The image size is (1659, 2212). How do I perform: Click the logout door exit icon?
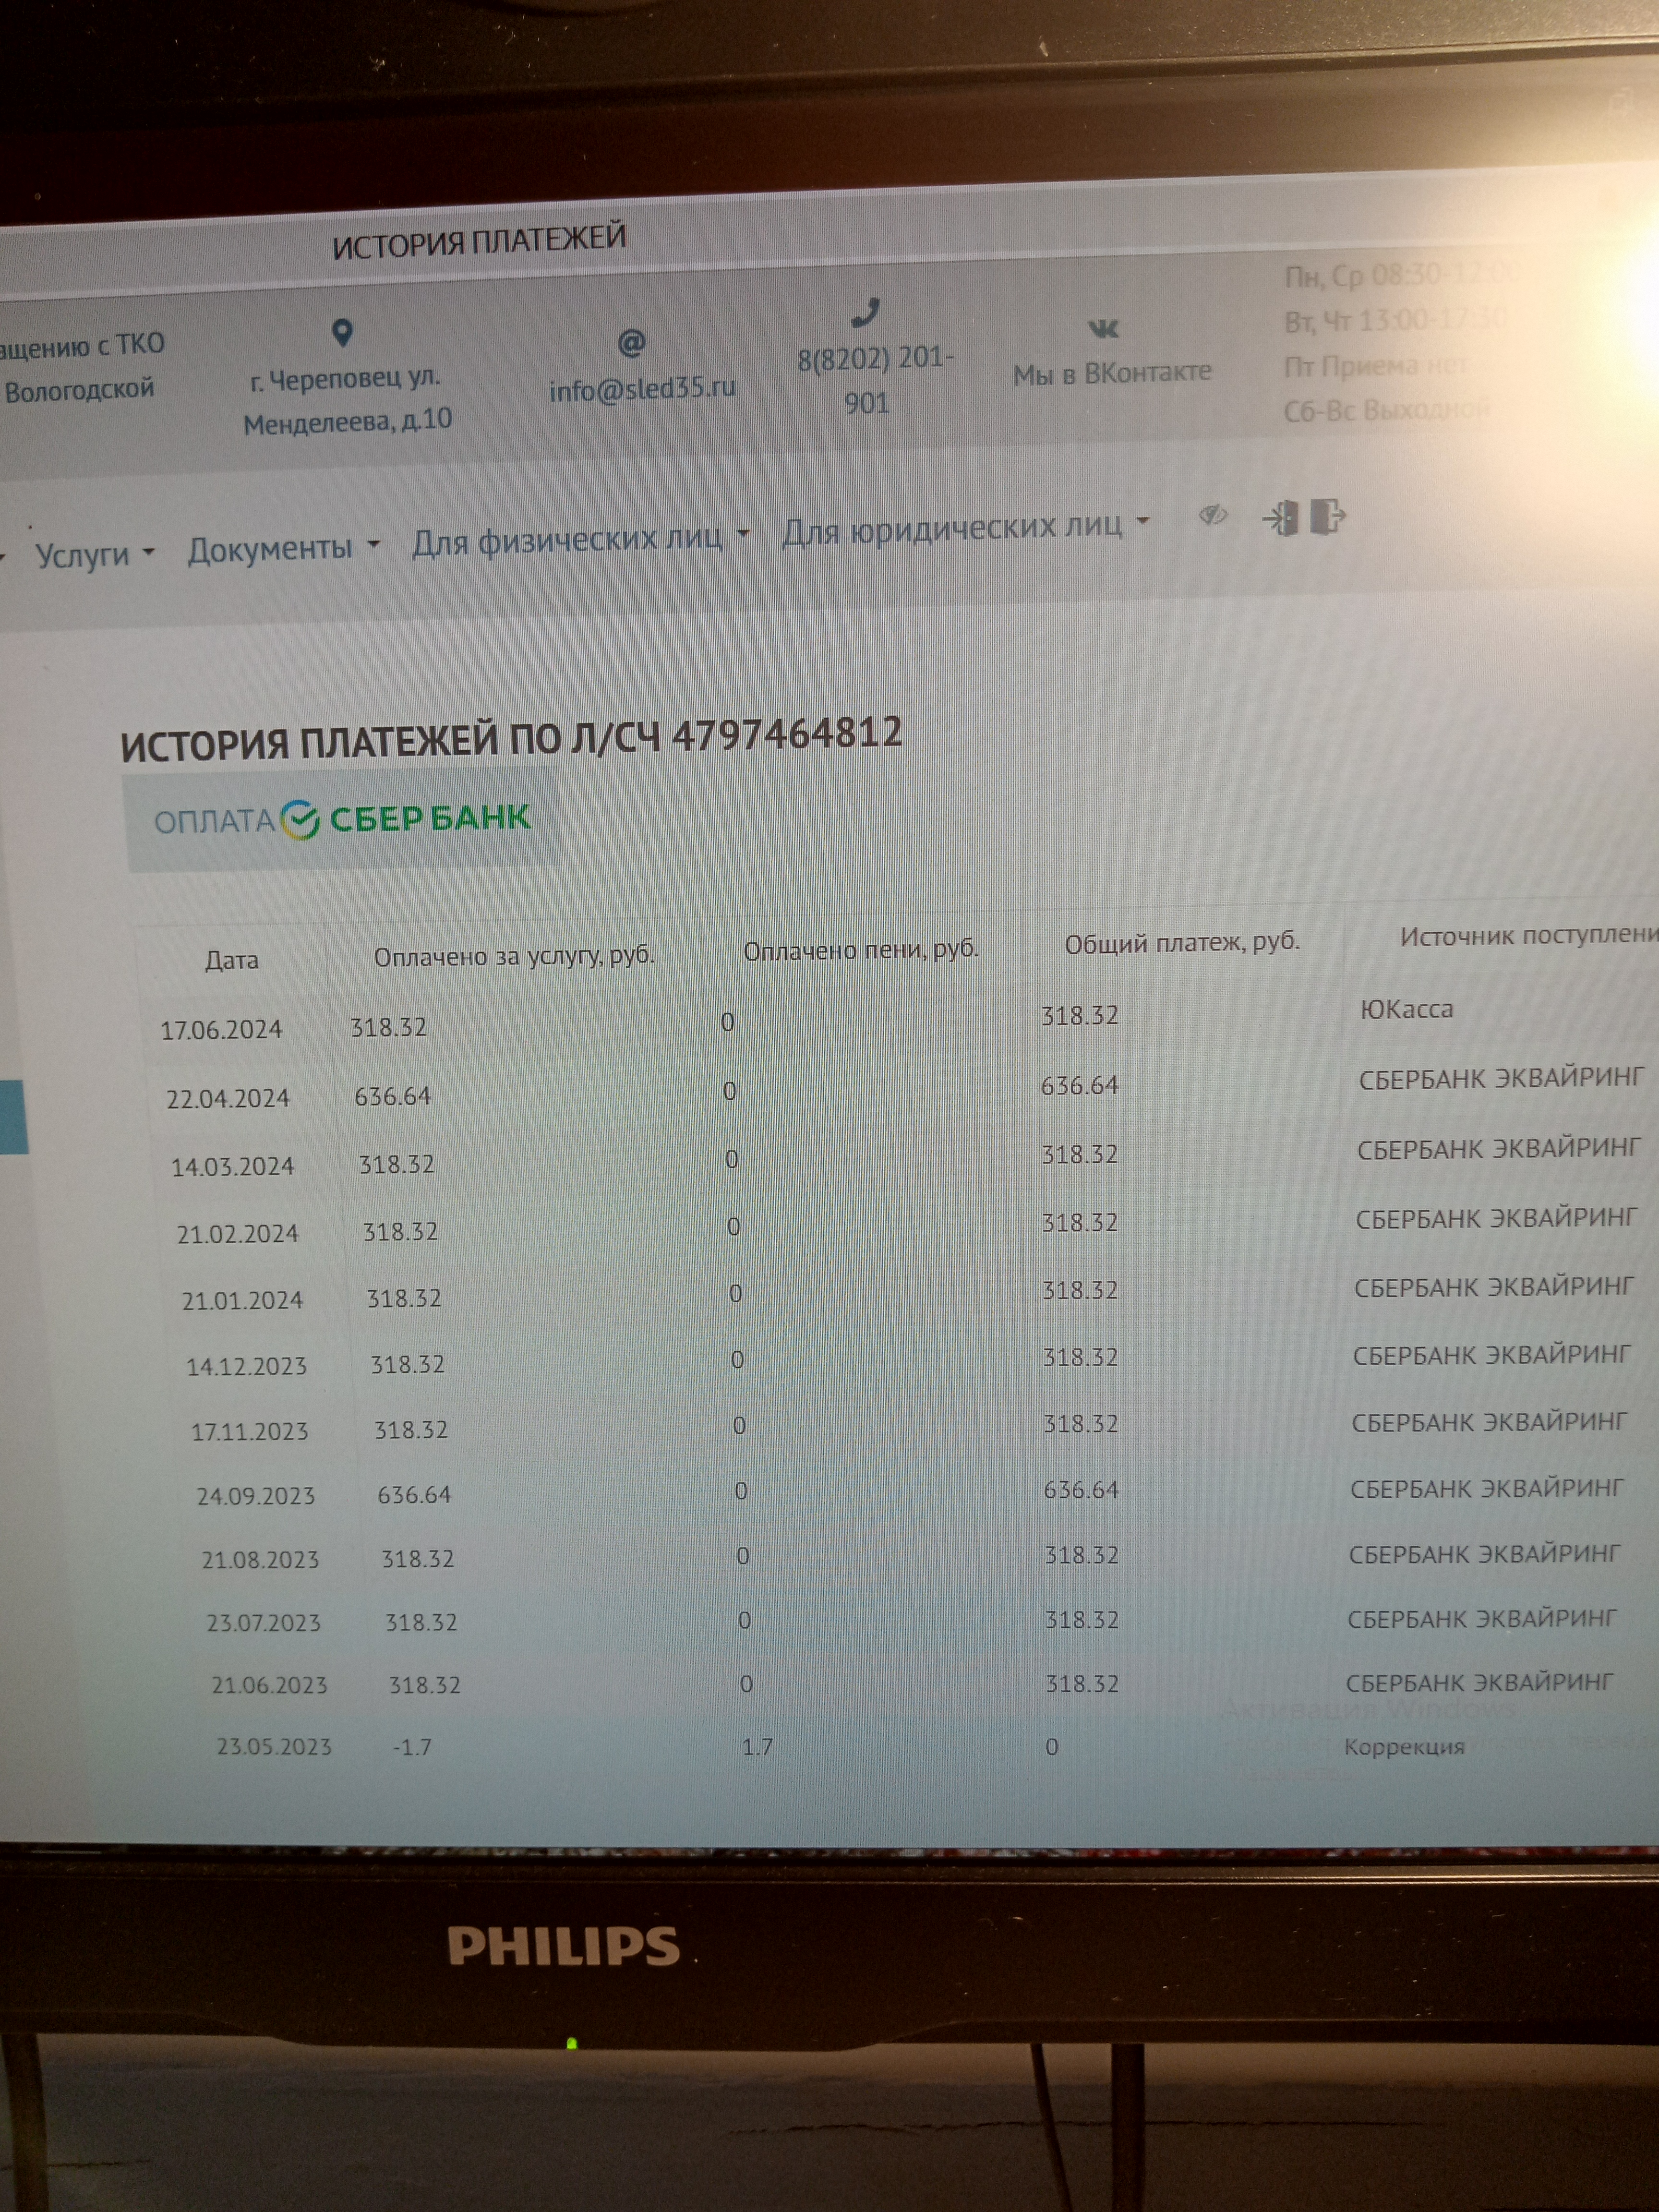pyautogui.click(x=1328, y=517)
